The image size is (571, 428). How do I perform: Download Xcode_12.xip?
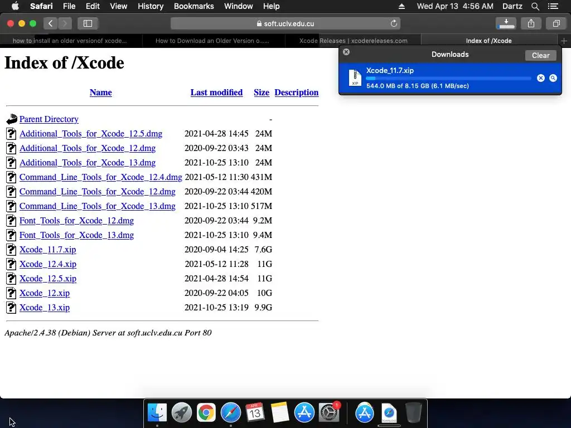pyautogui.click(x=45, y=293)
